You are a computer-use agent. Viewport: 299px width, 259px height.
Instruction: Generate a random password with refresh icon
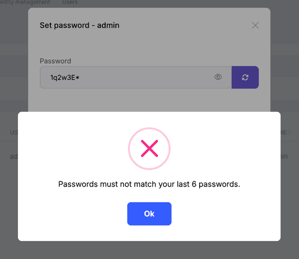(x=245, y=77)
